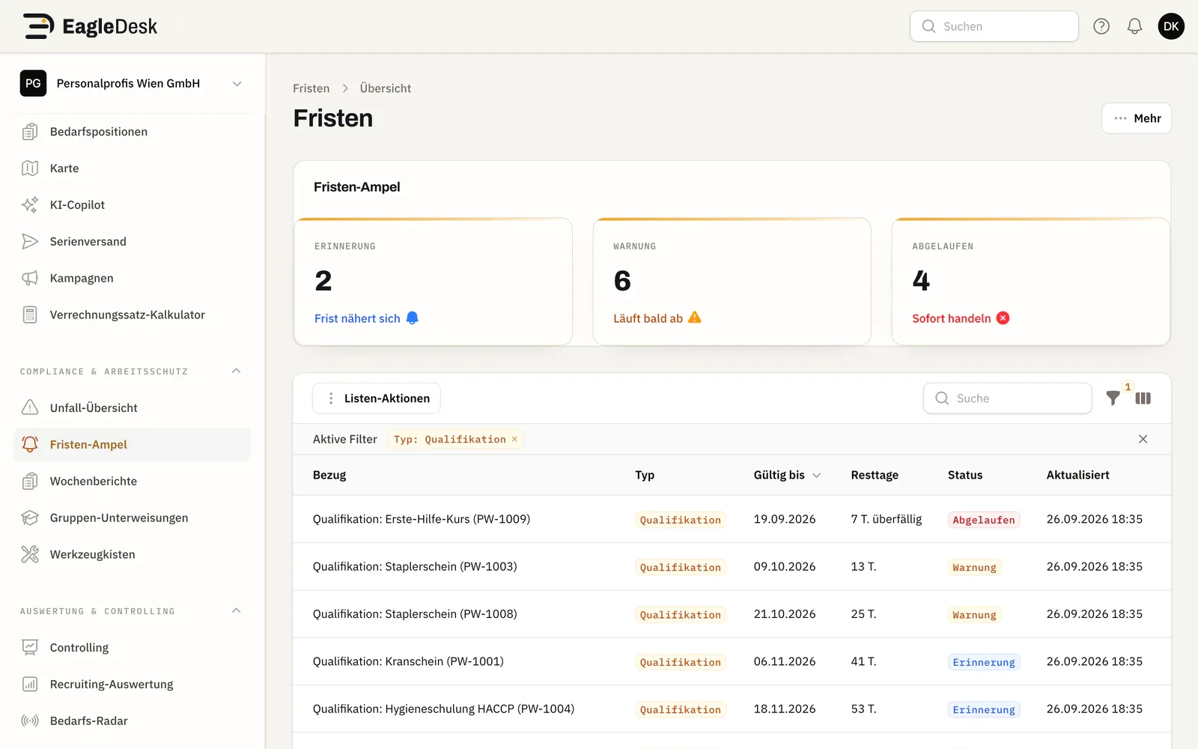Viewport: 1198px width, 749px height.
Task: Click the Bedarfs-Radar signal icon
Action: coord(30,721)
